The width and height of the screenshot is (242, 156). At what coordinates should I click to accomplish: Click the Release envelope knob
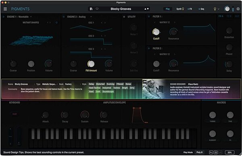tap(104, 115)
